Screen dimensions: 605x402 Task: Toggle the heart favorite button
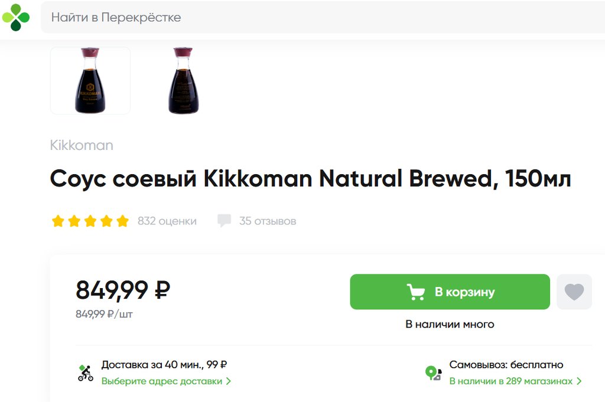point(574,292)
